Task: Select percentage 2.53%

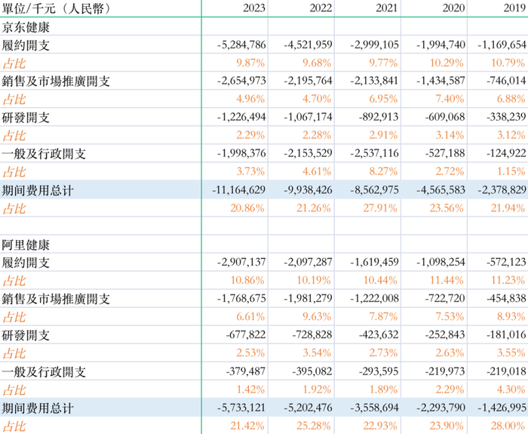Action: tap(250, 352)
